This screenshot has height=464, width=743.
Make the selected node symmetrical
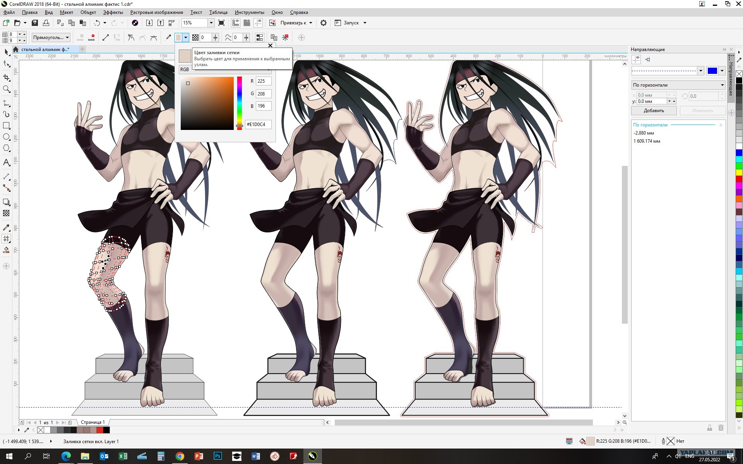click(154, 38)
